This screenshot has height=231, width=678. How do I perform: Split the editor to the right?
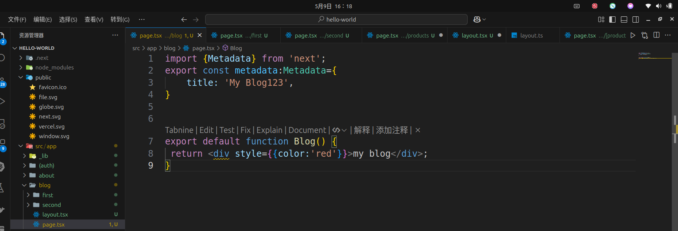[656, 35]
